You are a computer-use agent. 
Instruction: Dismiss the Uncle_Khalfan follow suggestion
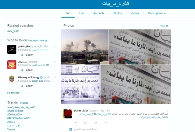tap(55, 47)
